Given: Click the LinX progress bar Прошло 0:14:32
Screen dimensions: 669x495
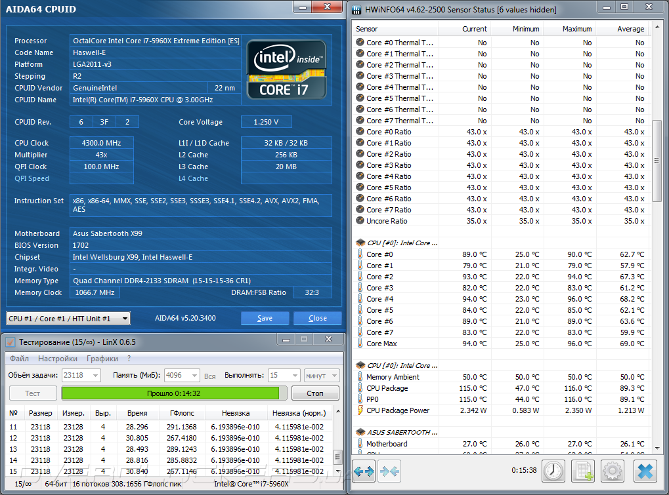Looking at the screenshot, I should pyautogui.click(x=174, y=393).
